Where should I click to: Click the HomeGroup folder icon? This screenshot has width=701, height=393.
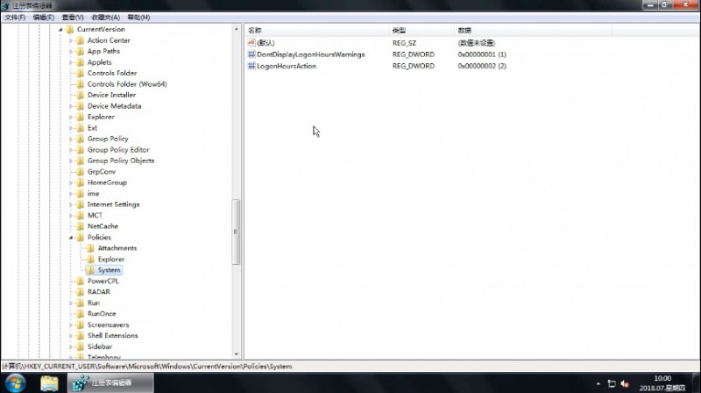(81, 182)
